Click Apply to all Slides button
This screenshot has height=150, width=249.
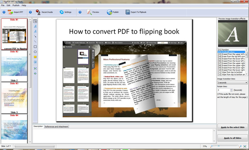tap(232, 138)
